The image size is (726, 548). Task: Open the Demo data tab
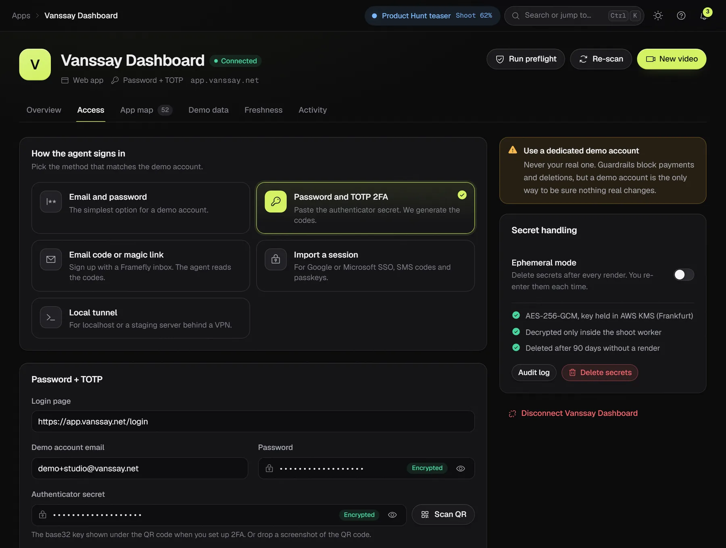[x=209, y=110]
